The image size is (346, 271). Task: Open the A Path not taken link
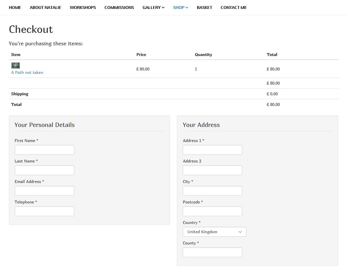click(27, 72)
